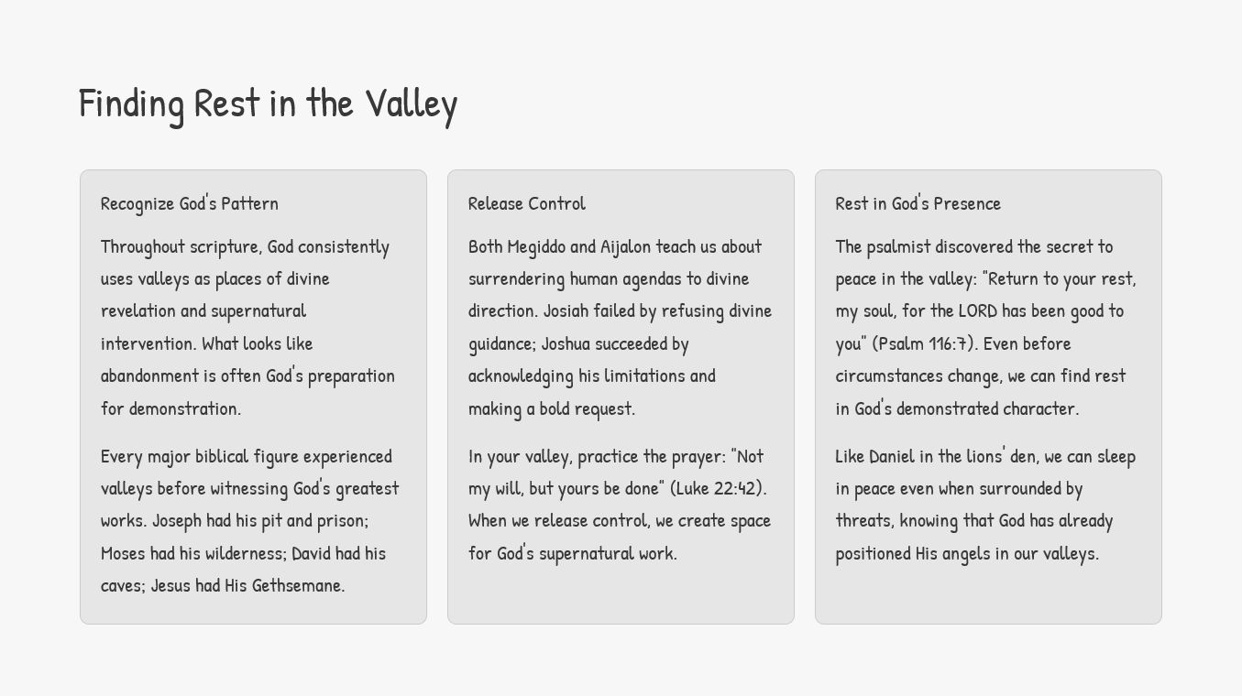The height and width of the screenshot is (696, 1242).
Task: Click the paragraph starting The psalmist discovered
Action: [x=985, y=327]
